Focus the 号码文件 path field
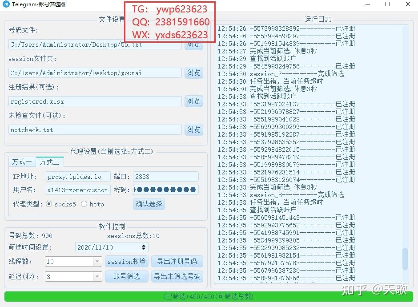Viewport: 418px width, 307px height. pos(95,44)
